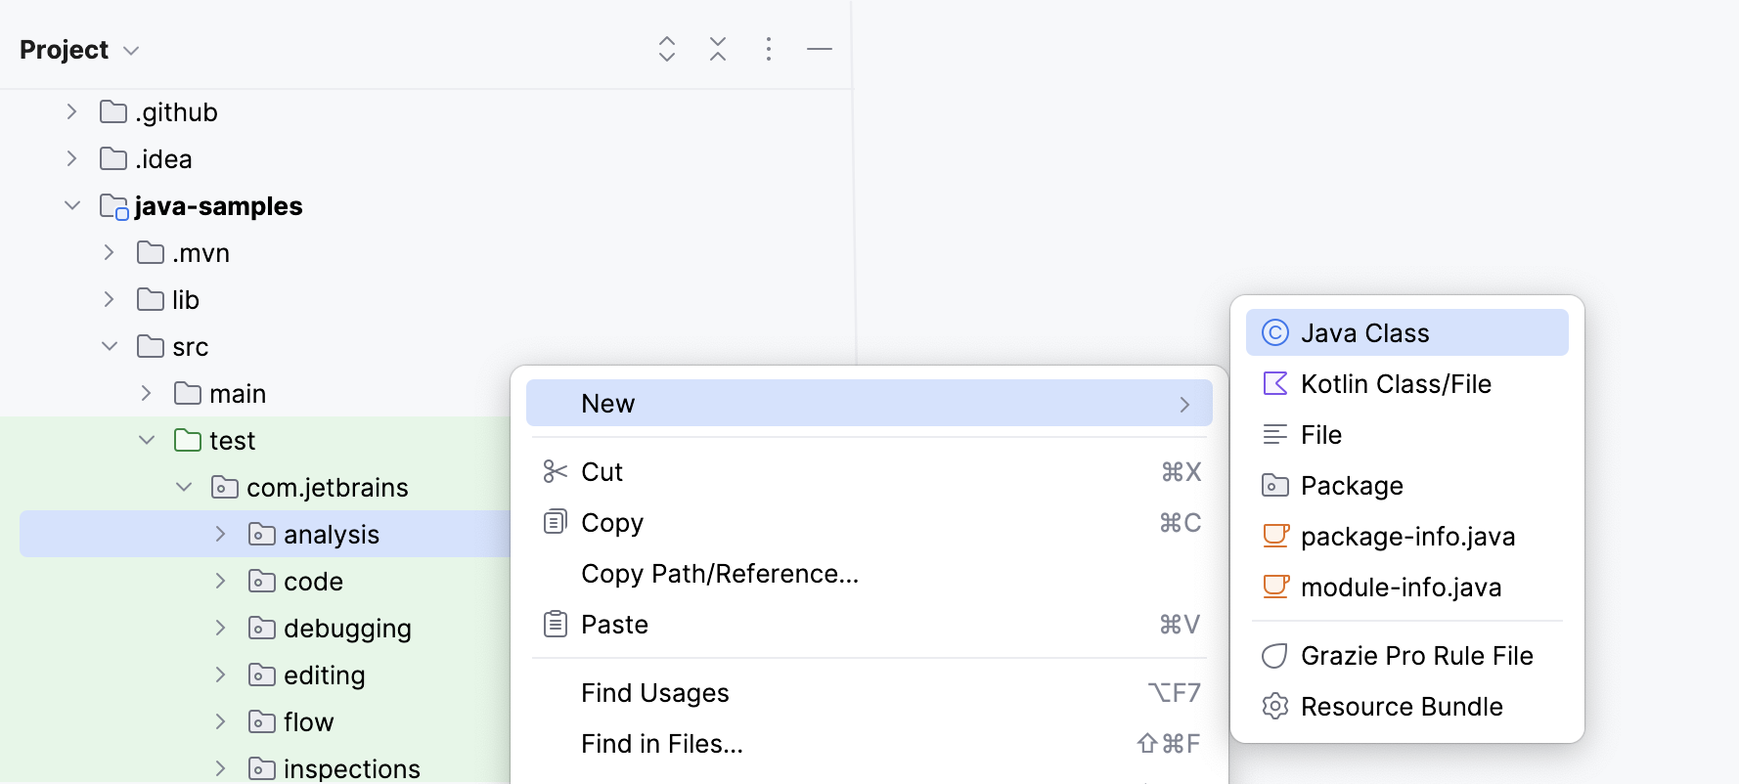Create a new Package from submenu
Viewport: 1739px width, 784px height.
[1351, 486]
